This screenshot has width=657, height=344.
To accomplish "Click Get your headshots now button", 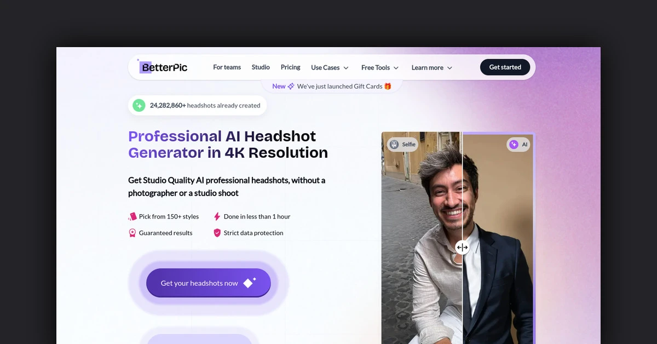I will click(x=208, y=283).
